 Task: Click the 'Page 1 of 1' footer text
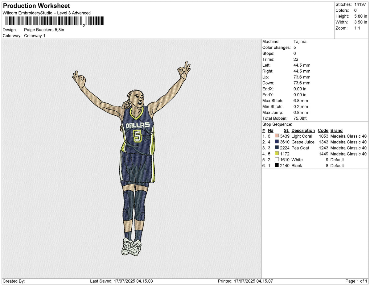pyautogui.click(x=356, y=281)
